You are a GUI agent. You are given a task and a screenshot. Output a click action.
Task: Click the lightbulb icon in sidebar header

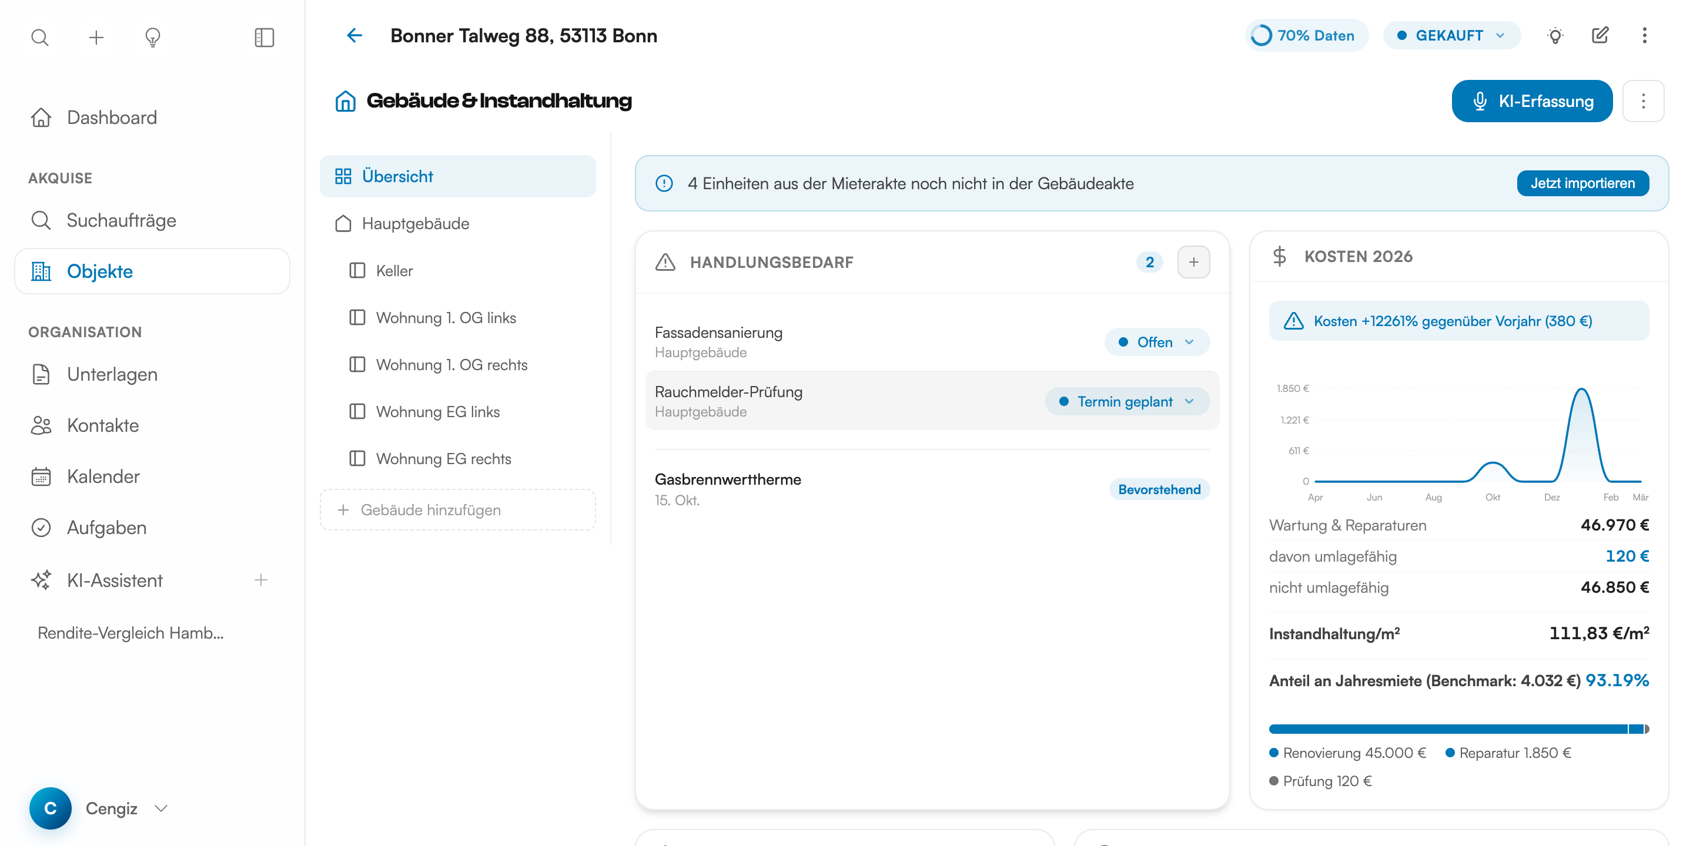pyautogui.click(x=152, y=38)
